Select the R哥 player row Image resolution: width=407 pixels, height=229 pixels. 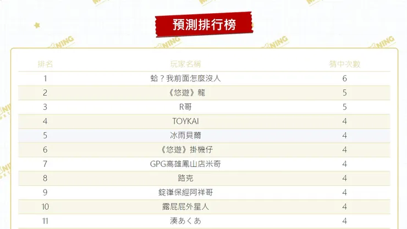coord(204,107)
